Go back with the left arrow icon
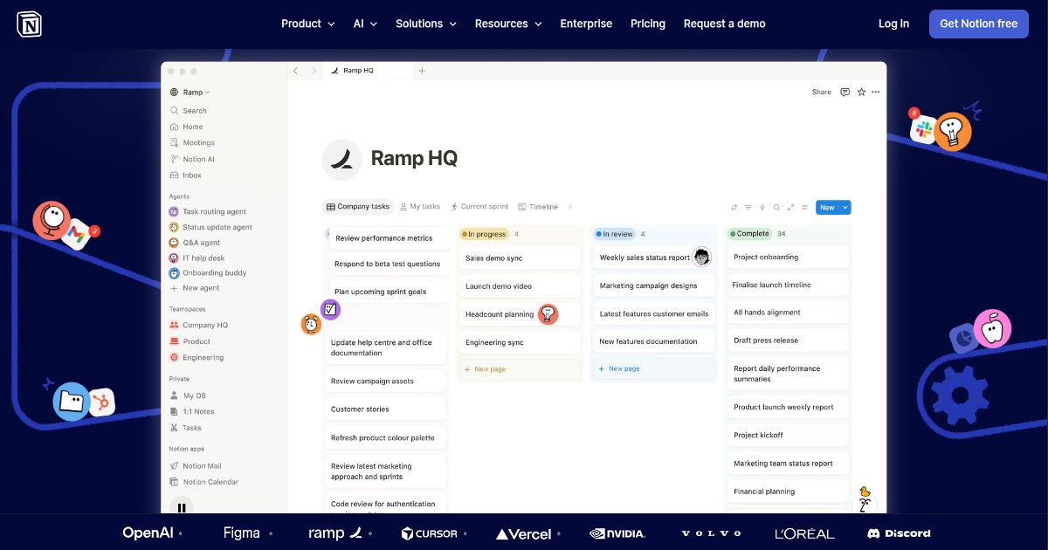Image resolution: width=1048 pixels, height=550 pixels. (296, 71)
